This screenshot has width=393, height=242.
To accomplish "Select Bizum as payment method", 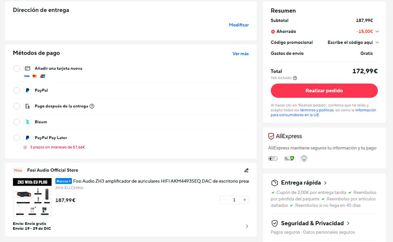I will click(17, 121).
